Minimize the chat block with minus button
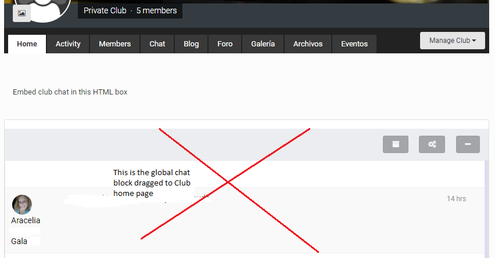Screen dimensions: 495x258 (468, 144)
